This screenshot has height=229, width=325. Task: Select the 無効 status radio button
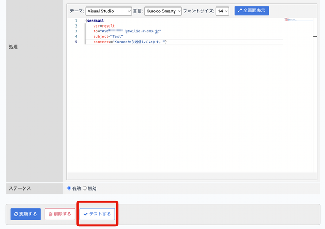85,188
